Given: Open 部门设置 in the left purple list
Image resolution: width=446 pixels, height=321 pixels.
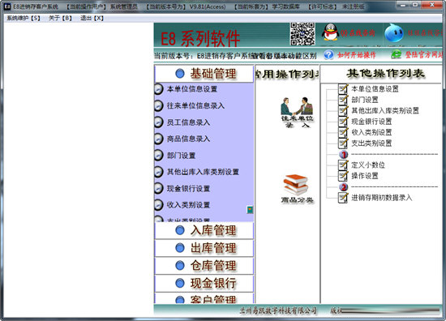Looking at the screenshot, I should pyautogui.click(x=181, y=156).
